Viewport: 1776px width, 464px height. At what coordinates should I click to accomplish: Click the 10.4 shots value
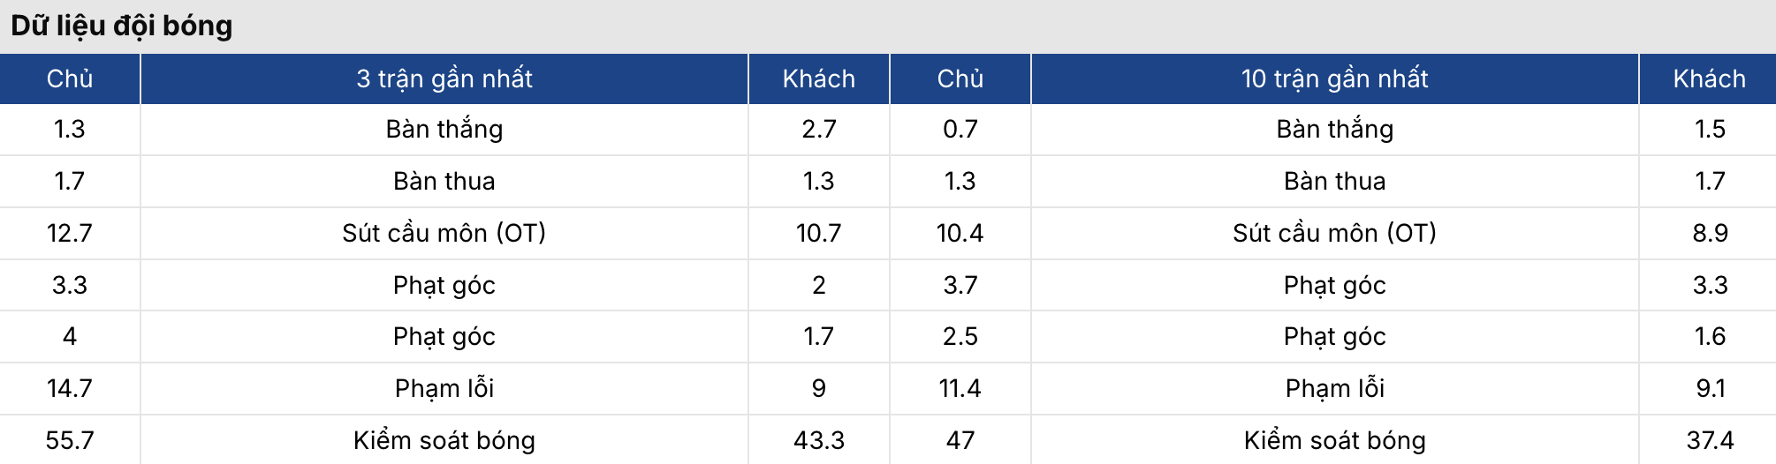point(960,233)
